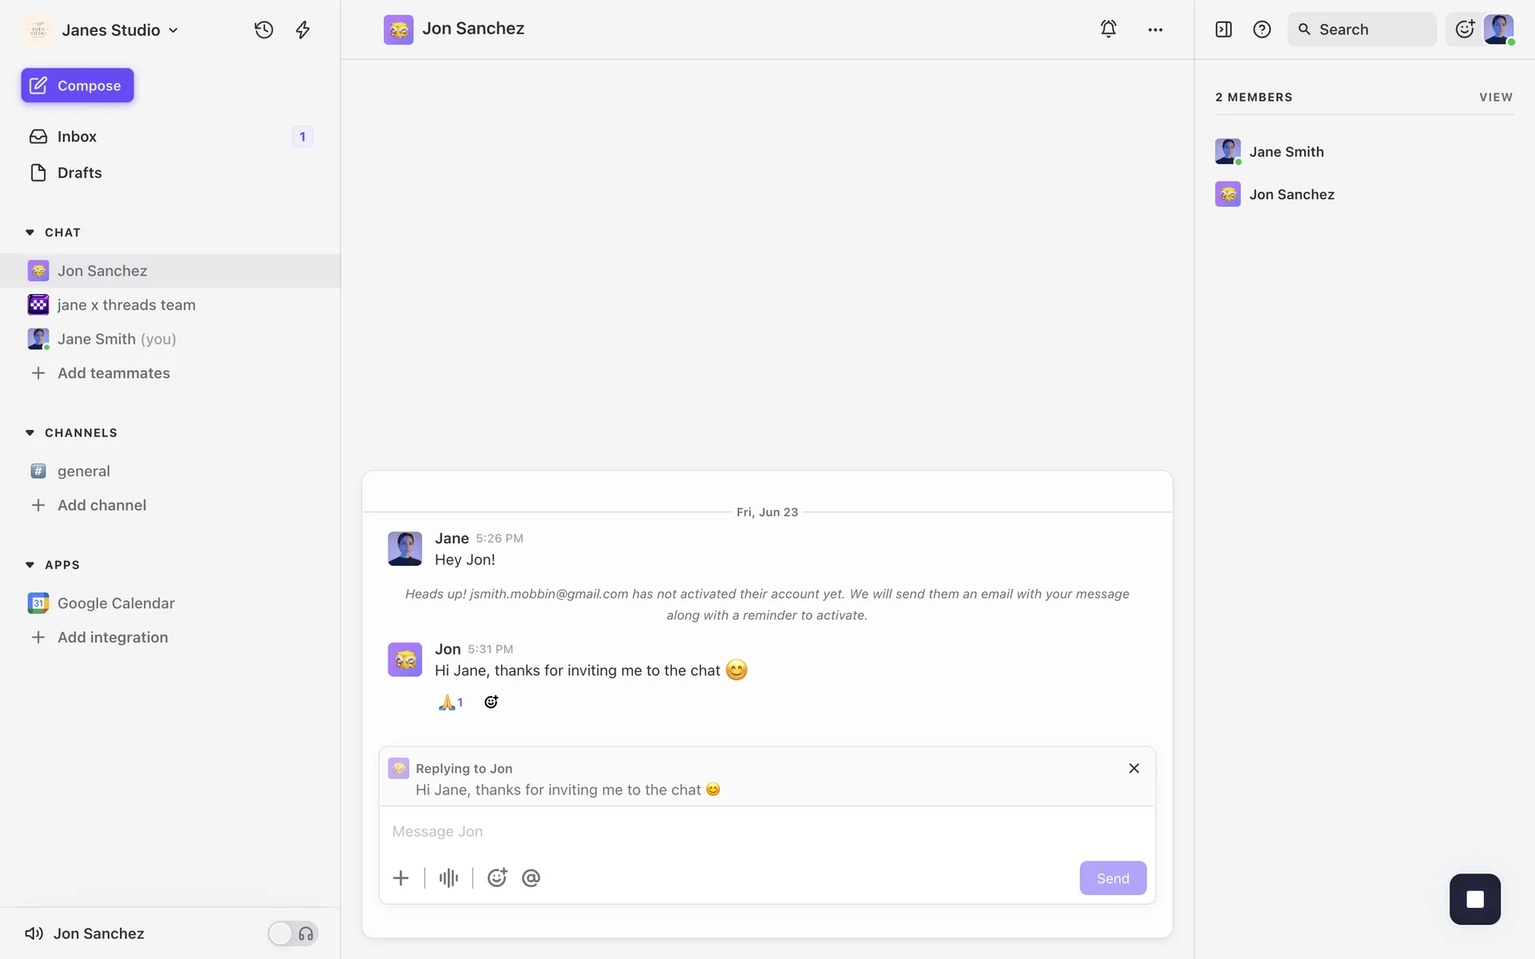Toggle the headphones audio switch
Screen dimensions: 1535x959
pos(293,933)
